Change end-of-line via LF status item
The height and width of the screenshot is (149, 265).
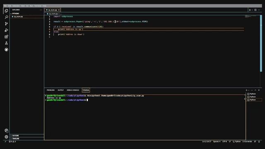[230, 142]
